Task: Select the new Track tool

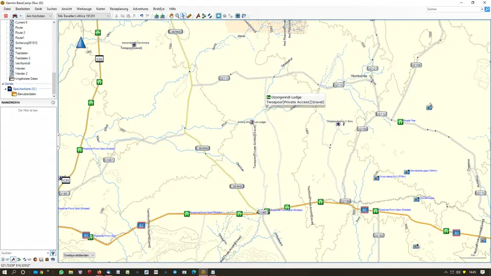Action: [x=210, y=16]
